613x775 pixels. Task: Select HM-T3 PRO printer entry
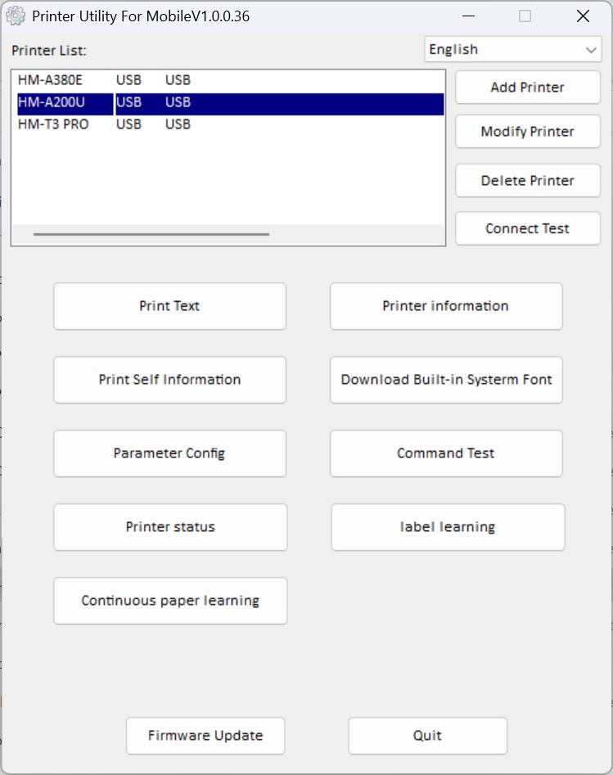click(x=53, y=124)
